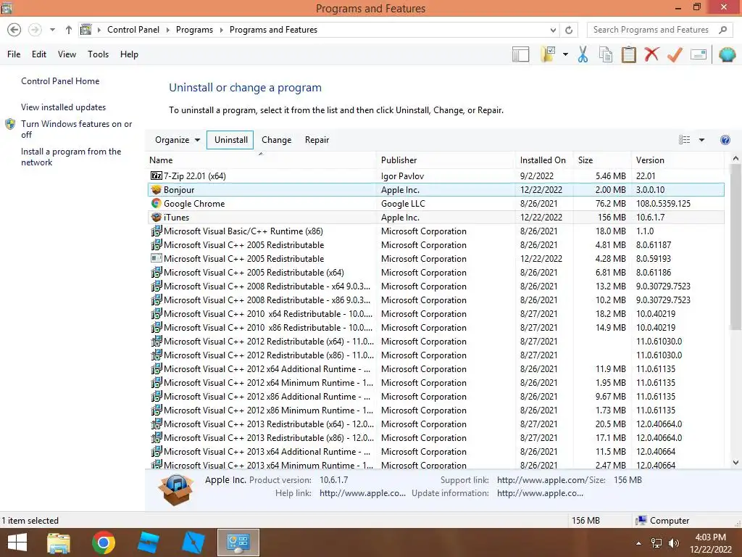The image size is (742, 557).
Task: Open the view options dropdown arrow
Action: [x=701, y=140]
